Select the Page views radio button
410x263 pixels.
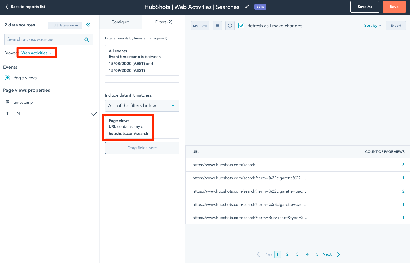point(7,78)
